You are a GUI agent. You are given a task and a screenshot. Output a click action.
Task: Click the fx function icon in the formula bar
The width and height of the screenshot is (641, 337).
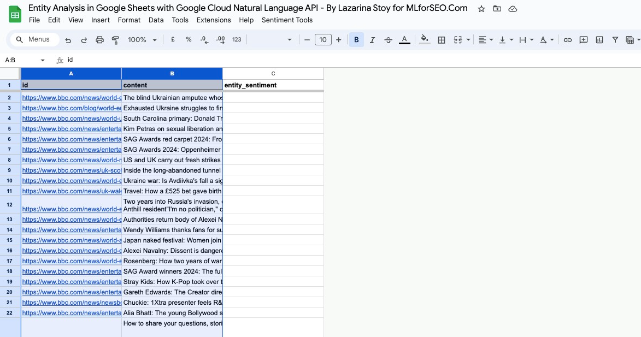60,60
